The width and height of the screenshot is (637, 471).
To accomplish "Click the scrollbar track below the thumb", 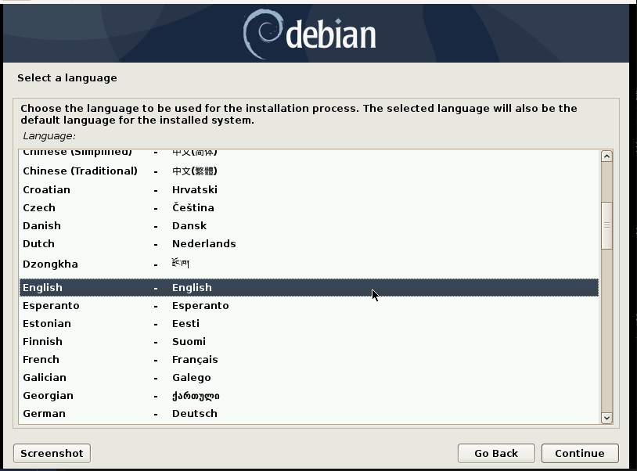I will pyautogui.click(x=606, y=331).
